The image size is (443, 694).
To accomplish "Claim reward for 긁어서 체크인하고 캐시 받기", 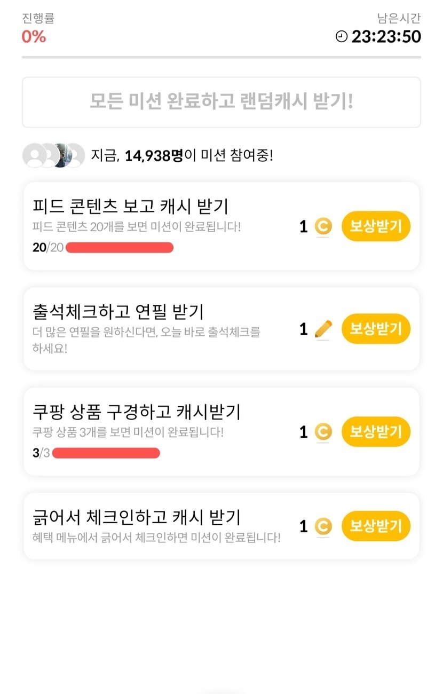I will 376,526.
